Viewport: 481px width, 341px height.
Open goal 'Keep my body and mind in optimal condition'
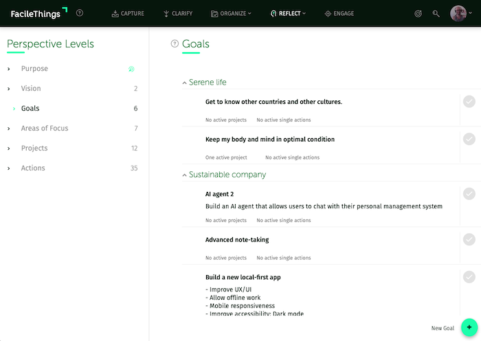point(270,140)
